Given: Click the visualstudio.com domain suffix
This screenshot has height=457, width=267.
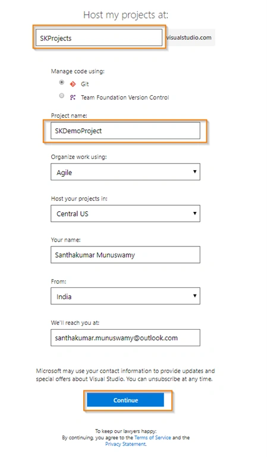Looking at the screenshot, I should [x=189, y=37].
